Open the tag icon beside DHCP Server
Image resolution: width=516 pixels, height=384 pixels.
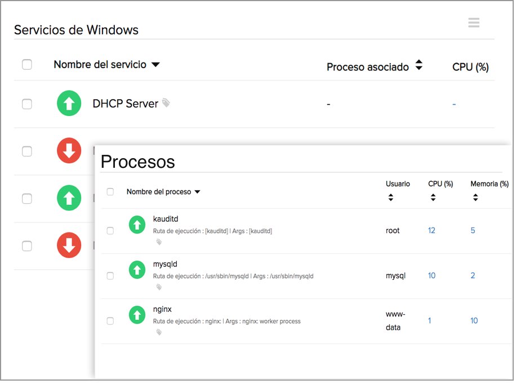[x=166, y=102]
